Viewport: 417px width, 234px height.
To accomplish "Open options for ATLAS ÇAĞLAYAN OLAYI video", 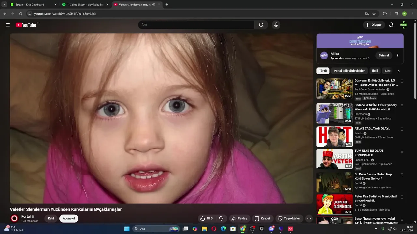I will 402,129.
